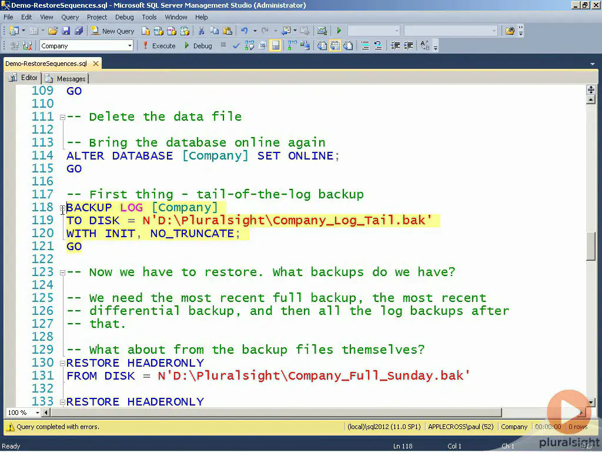Image resolution: width=602 pixels, height=452 pixels.
Task: Click the Paste clipboard icon
Action: point(228,31)
